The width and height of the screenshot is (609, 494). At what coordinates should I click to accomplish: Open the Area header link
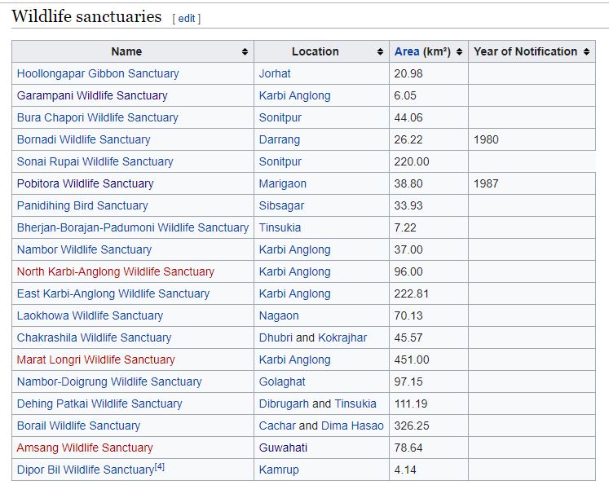[x=407, y=51]
